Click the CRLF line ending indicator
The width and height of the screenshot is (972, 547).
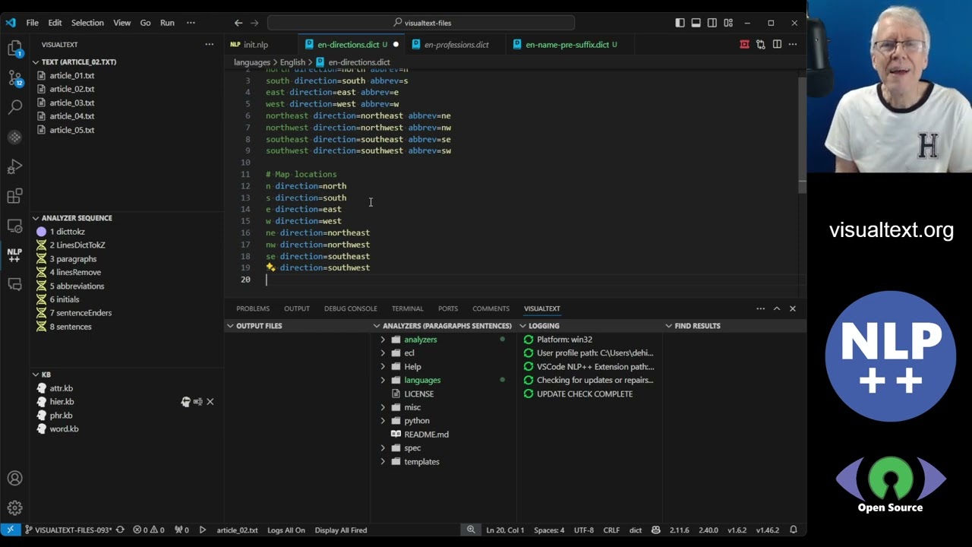click(611, 530)
